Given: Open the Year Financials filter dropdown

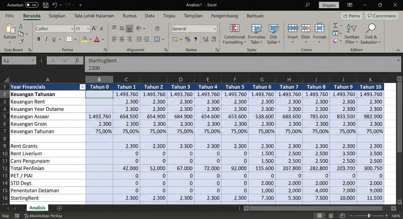Looking at the screenshot, I should (x=82, y=87).
